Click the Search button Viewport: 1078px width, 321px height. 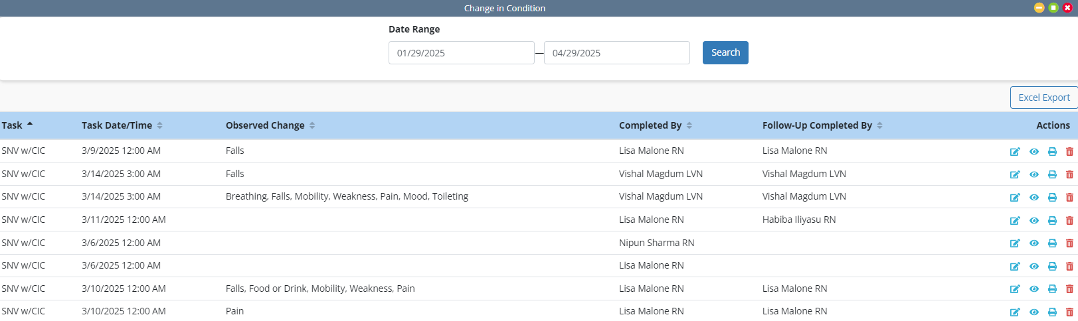[725, 53]
